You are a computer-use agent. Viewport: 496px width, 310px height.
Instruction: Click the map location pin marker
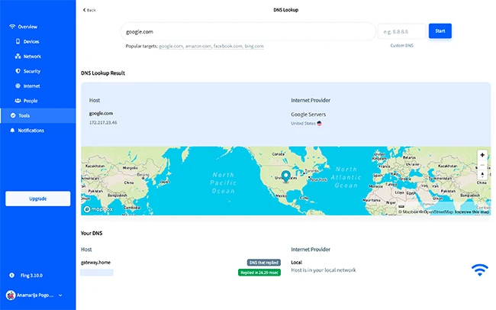tap(285, 176)
